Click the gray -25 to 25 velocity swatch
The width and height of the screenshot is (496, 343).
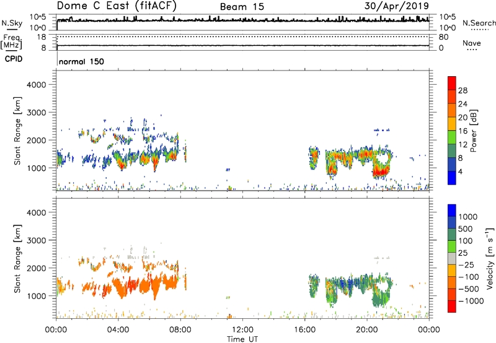(452, 259)
